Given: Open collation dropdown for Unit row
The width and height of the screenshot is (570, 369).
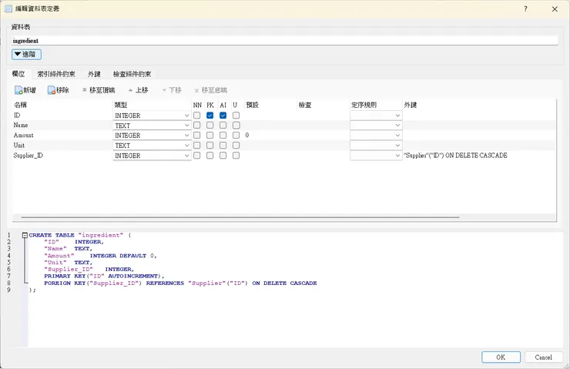Looking at the screenshot, I should click(376, 146).
